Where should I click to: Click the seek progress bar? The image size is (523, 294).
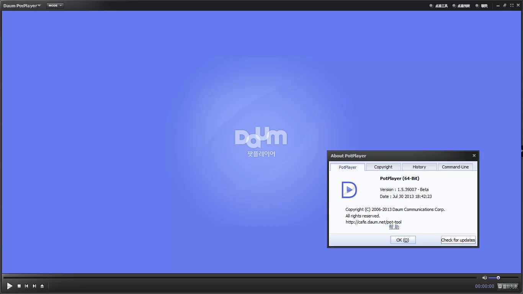pos(240,278)
